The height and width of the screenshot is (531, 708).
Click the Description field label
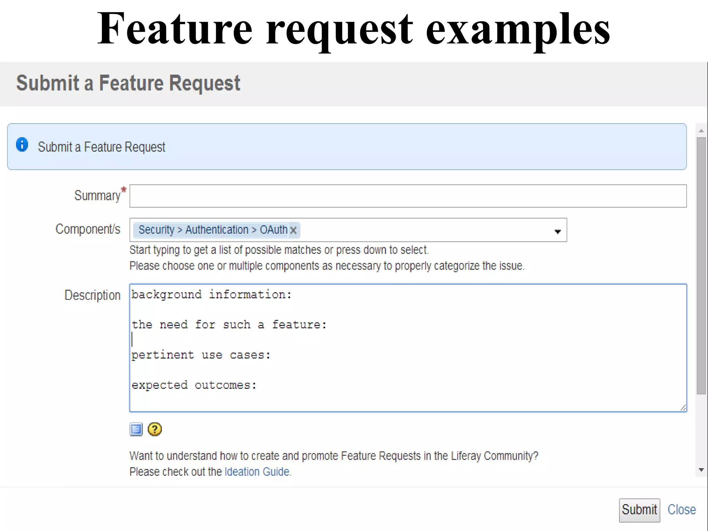[92, 295]
